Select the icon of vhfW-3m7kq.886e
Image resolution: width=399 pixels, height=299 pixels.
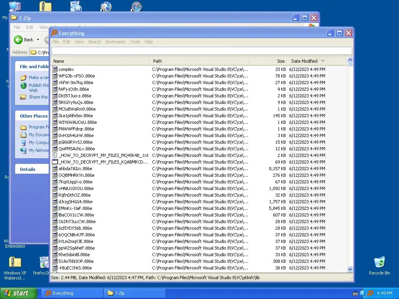[x=55, y=83]
